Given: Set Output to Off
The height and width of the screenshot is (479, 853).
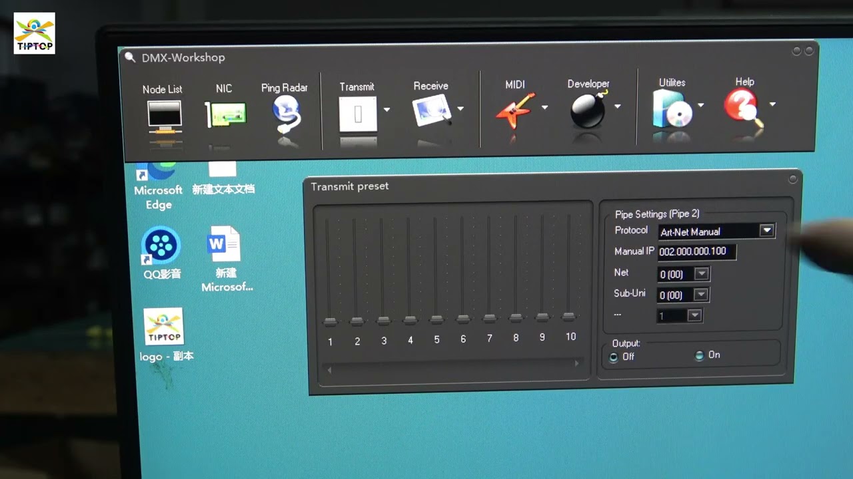Looking at the screenshot, I should (614, 357).
